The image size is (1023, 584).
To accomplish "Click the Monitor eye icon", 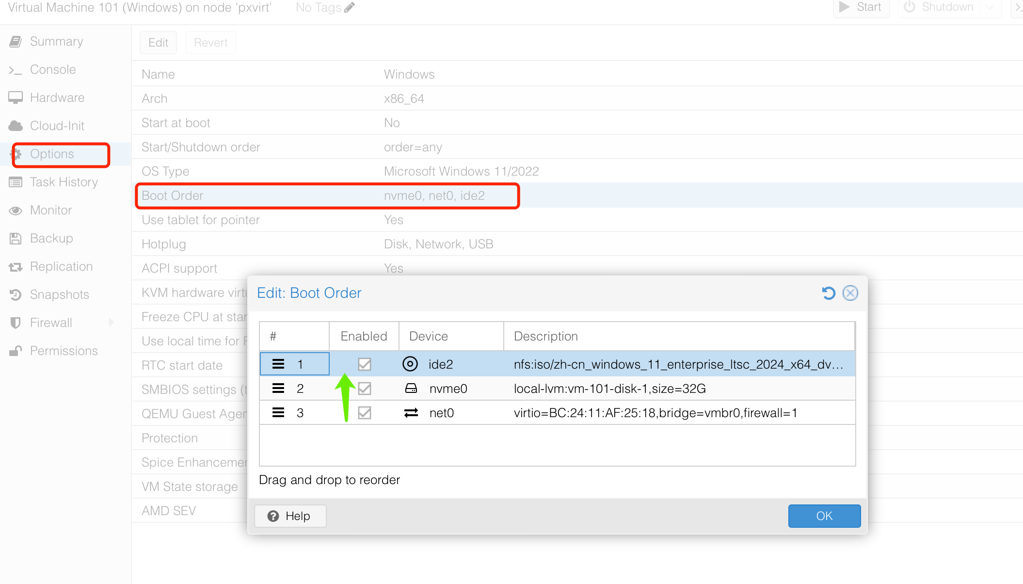I will (16, 211).
